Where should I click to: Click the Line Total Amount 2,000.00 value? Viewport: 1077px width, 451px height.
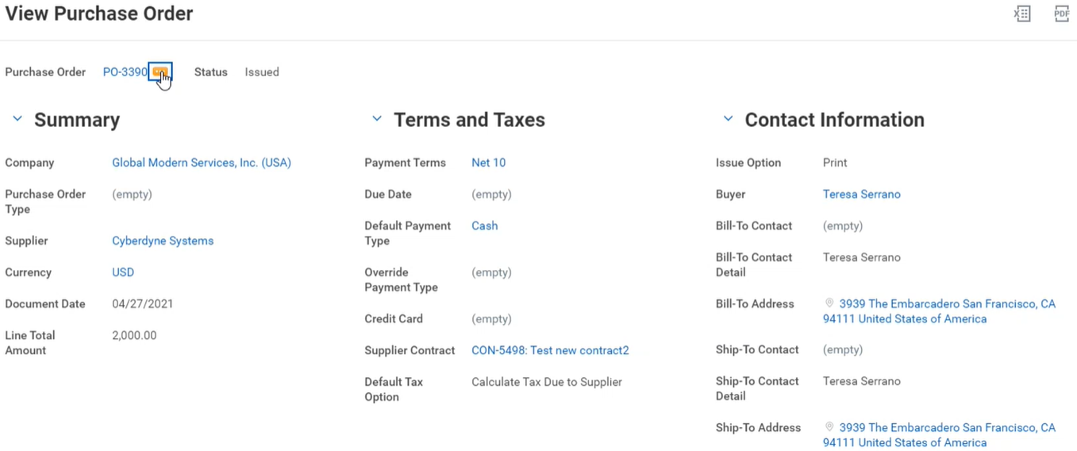[x=134, y=335]
